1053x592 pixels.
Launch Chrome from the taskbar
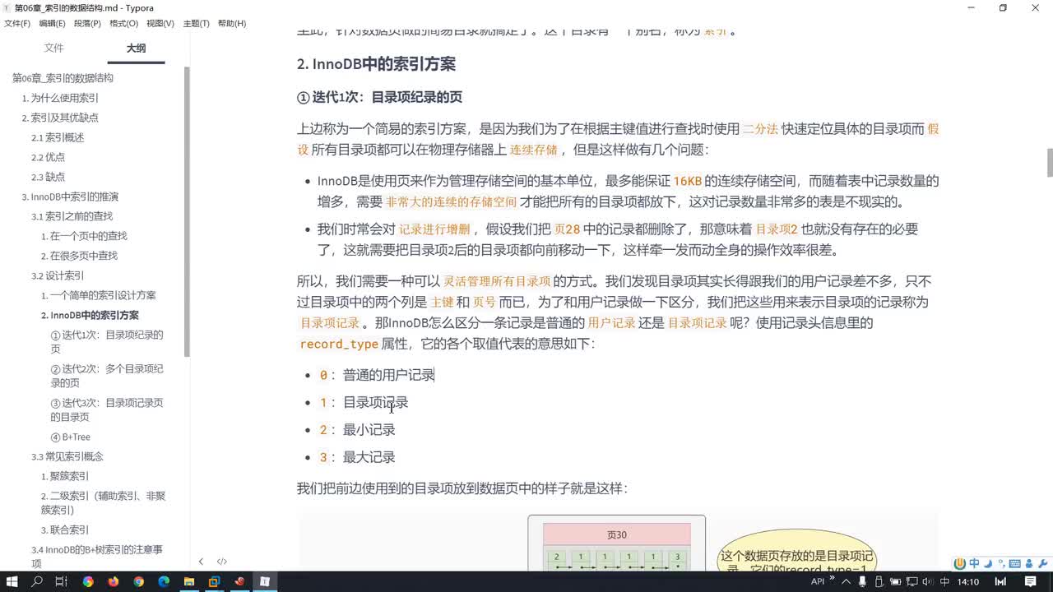tap(138, 581)
